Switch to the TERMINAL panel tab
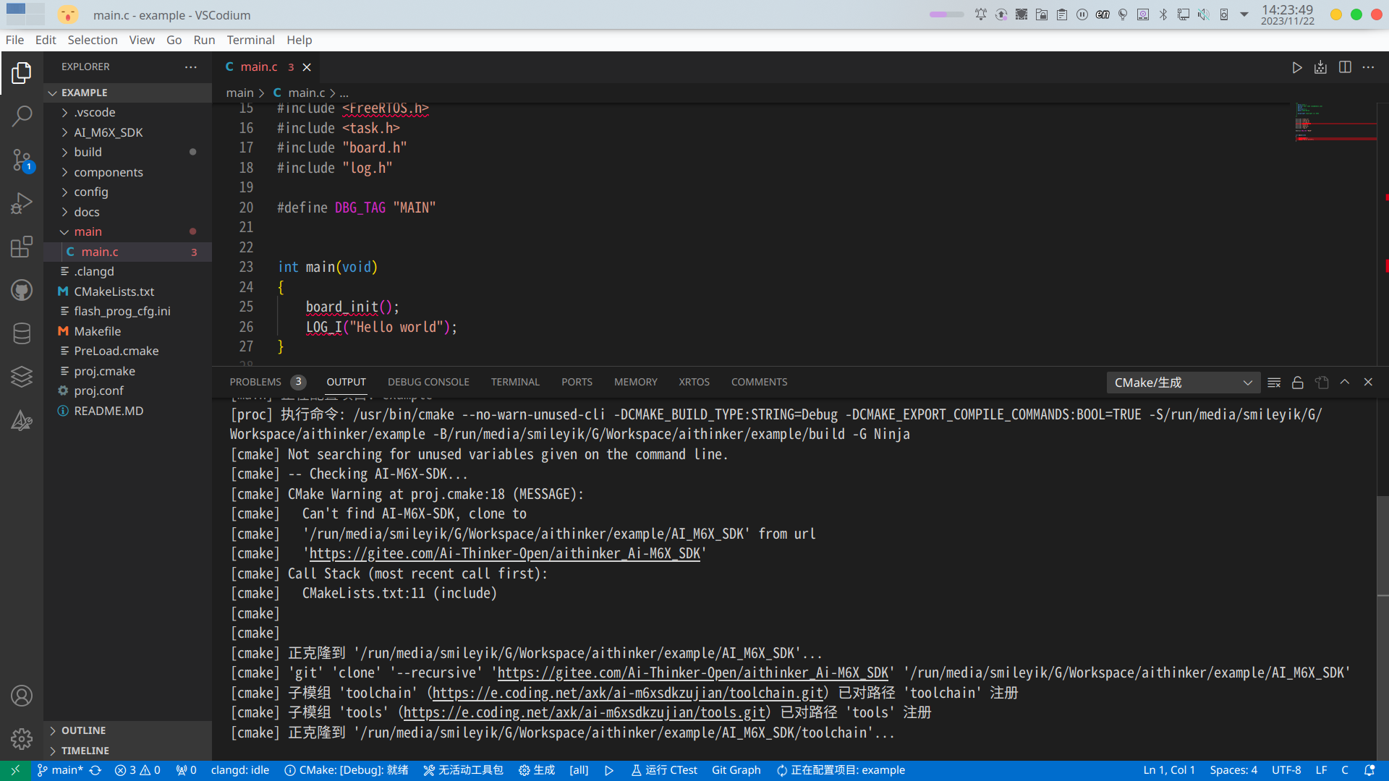Viewport: 1389px width, 781px height. [515, 382]
